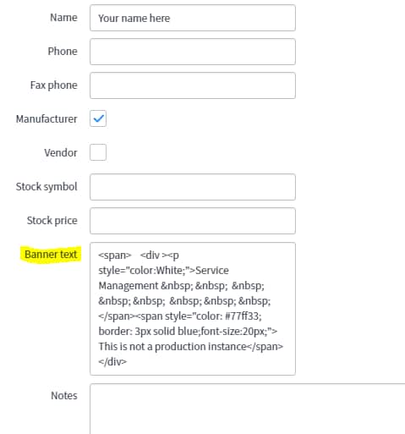Image resolution: width=405 pixels, height=434 pixels.
Task: Uncheck the Manufacturer checkbox
Action: pyautogui.click(x=98, y=118)
